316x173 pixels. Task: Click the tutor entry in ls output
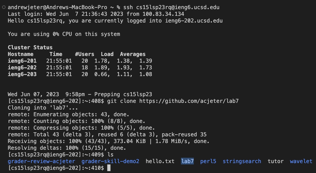point(275,161)
